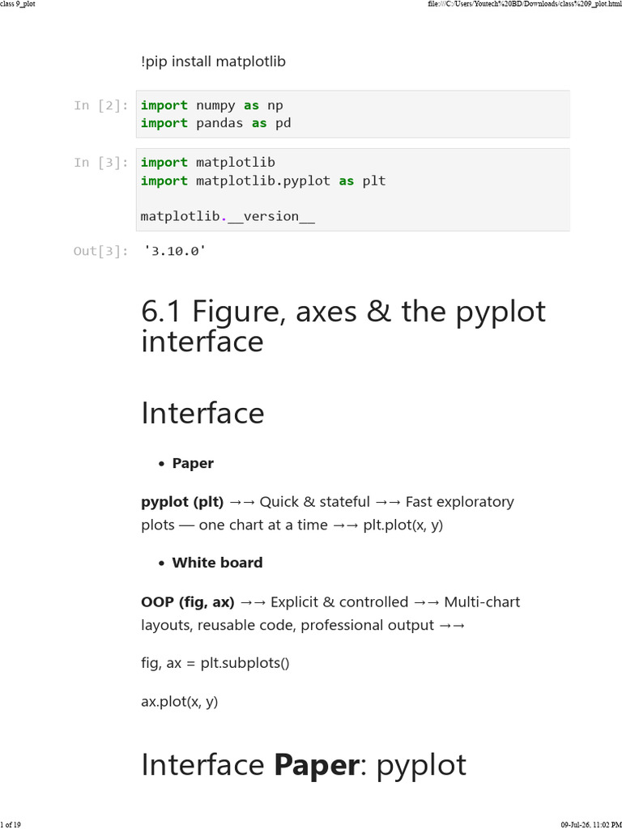The image size is (622, 829).
Task: Click the 'White board' bullet item
Action: click(217, 563)
